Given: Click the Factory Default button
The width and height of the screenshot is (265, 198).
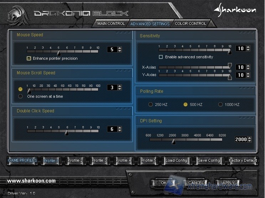Looking at the screenshot, I should 243,160.
